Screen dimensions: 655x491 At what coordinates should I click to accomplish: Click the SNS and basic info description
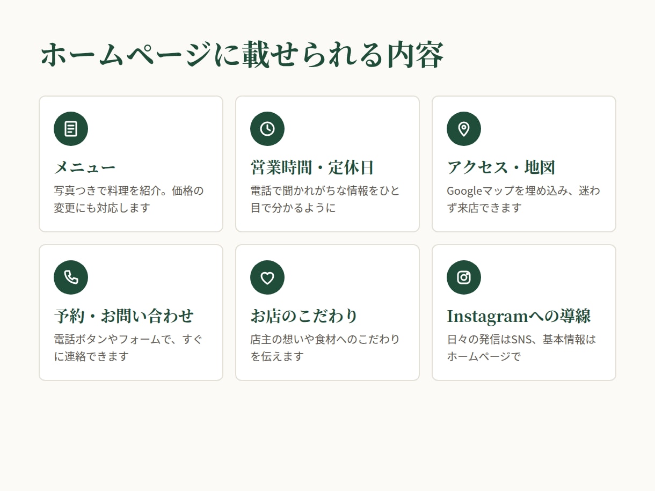coord(521,348)
